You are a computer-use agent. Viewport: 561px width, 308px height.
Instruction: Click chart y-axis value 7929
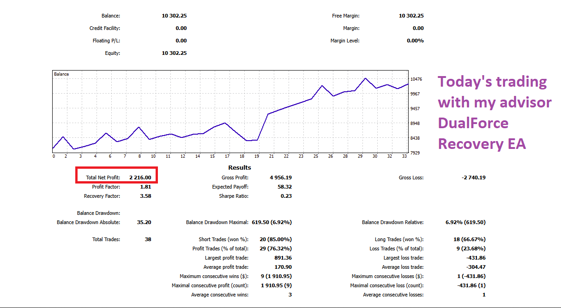tap(416, 153)
